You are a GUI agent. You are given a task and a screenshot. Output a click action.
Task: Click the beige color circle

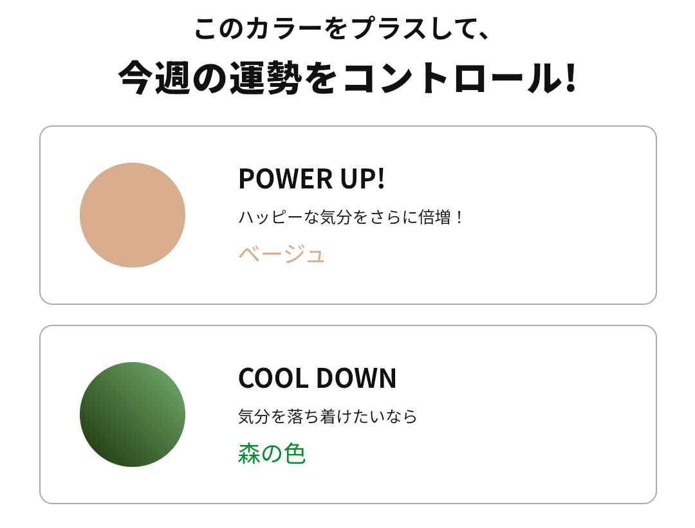click(x=133, y=215)
